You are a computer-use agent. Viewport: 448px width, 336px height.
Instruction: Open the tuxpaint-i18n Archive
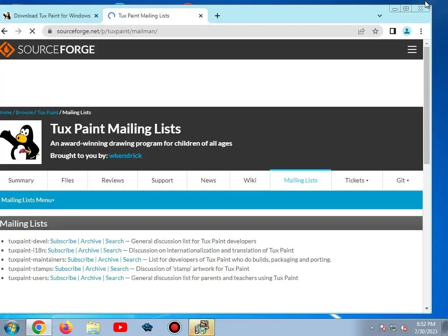pos(88,250)
